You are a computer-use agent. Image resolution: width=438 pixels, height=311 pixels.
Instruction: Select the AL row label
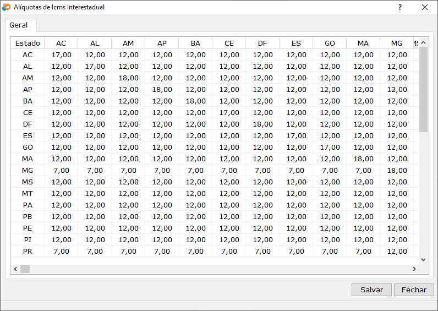[28, 67]
